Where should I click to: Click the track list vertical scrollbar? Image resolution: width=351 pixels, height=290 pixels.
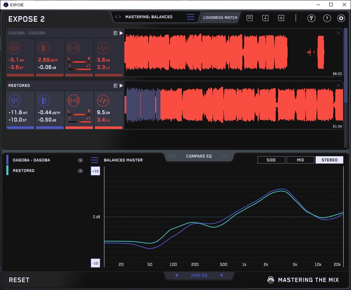pyautogui.click(x=346, y=65)
